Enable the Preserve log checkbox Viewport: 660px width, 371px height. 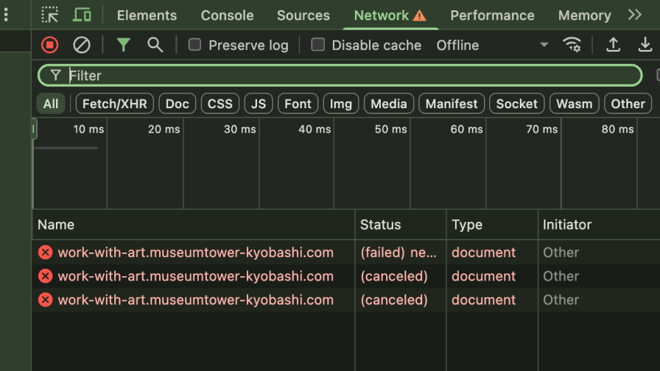tap(194, 45)
